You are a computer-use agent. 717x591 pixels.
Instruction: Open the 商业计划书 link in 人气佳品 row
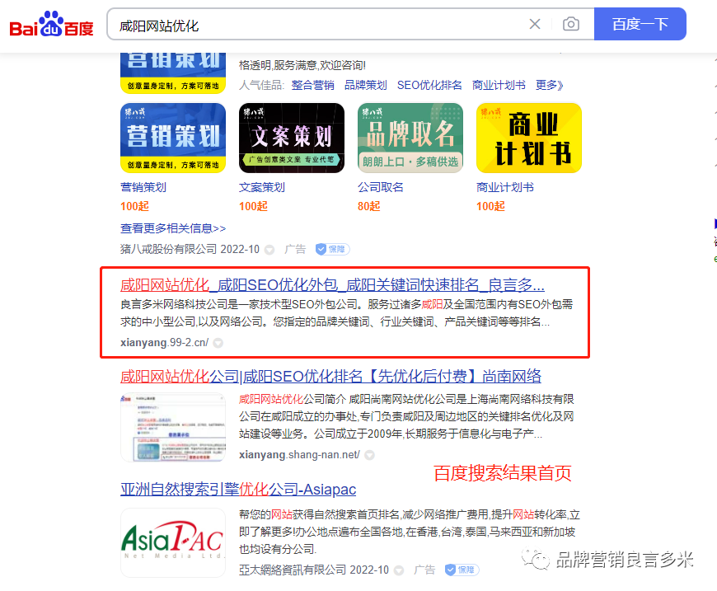point(499,85)
